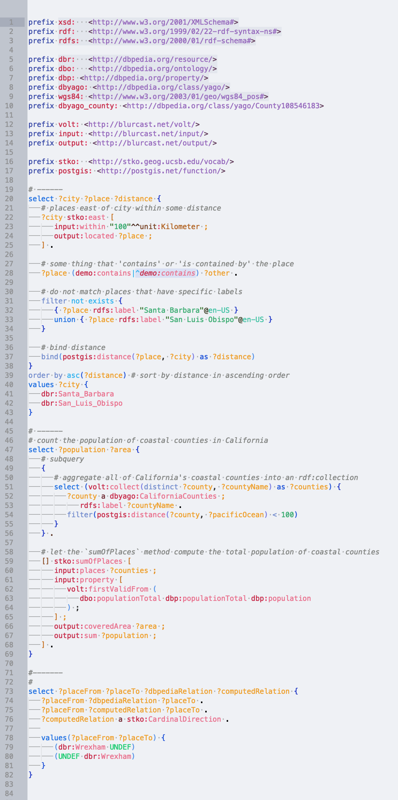Screen dimensions: 398x800
Task: Click the dbpedia.org/ontology URL
Action: [152, 69]
